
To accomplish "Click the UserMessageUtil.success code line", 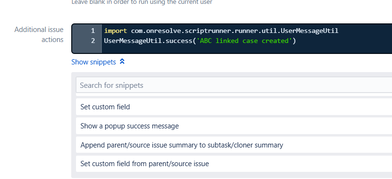I will (200, 41).
